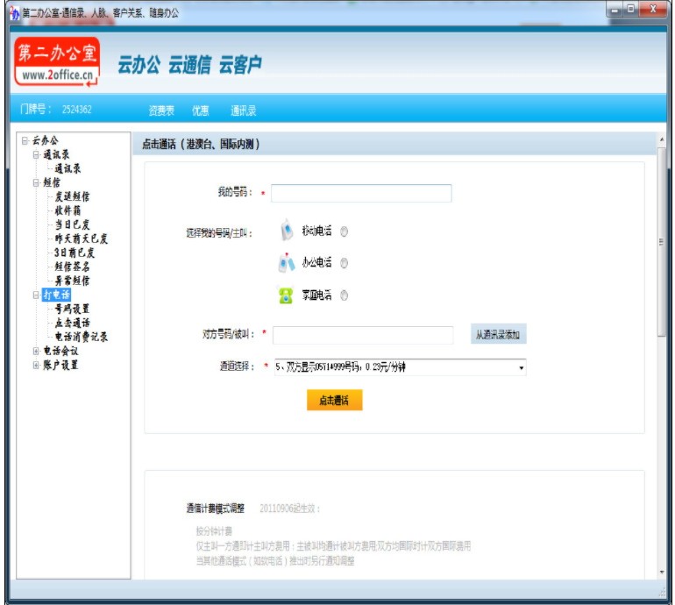Viewport: 675px width, 605px height.
Task: Click the scrollbar down arrow
Action: [662, 573]
